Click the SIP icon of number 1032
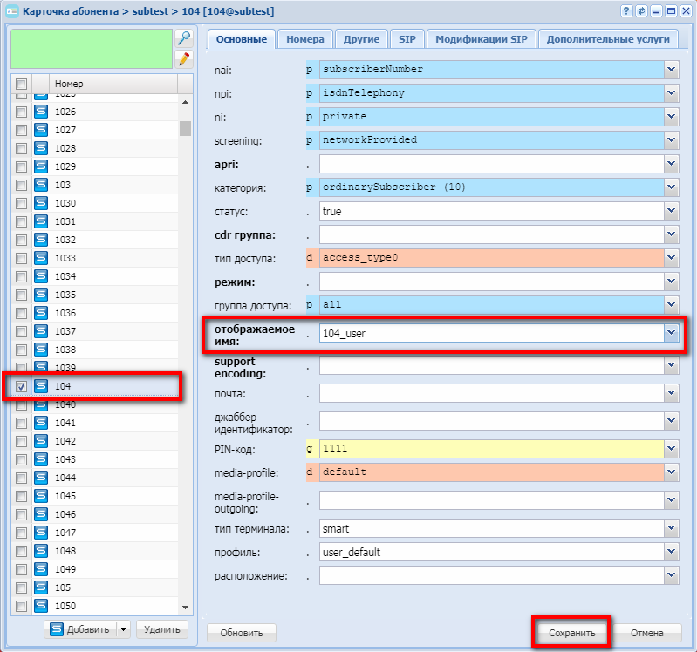Image resolution: width=697 pixels, height=652 pixels. pos(41,240)
